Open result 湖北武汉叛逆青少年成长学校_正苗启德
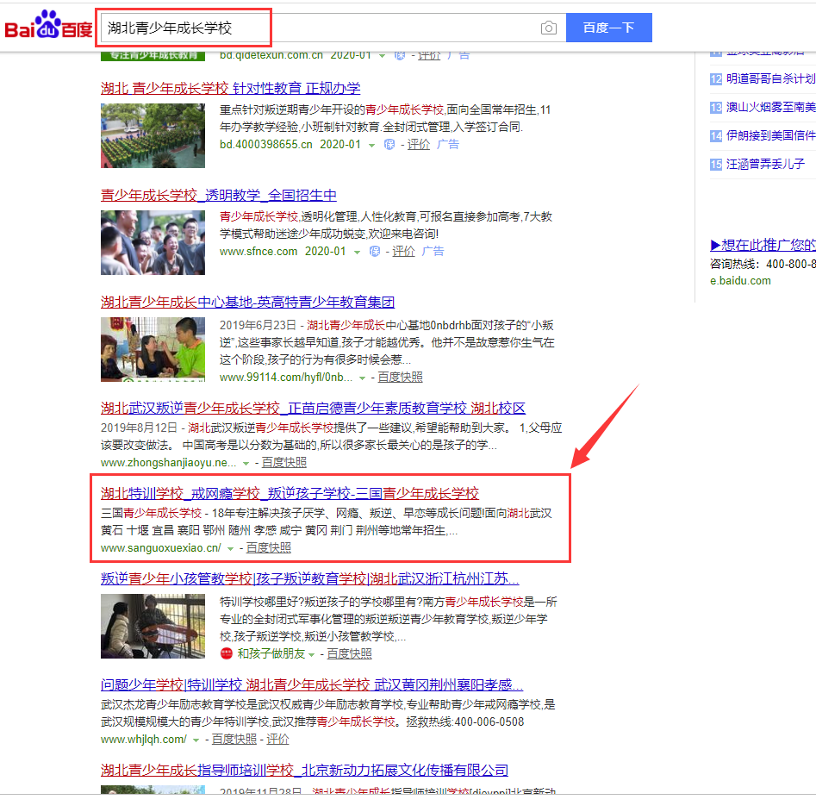Viewport: 816px width, 812px height. click(314, 408)
